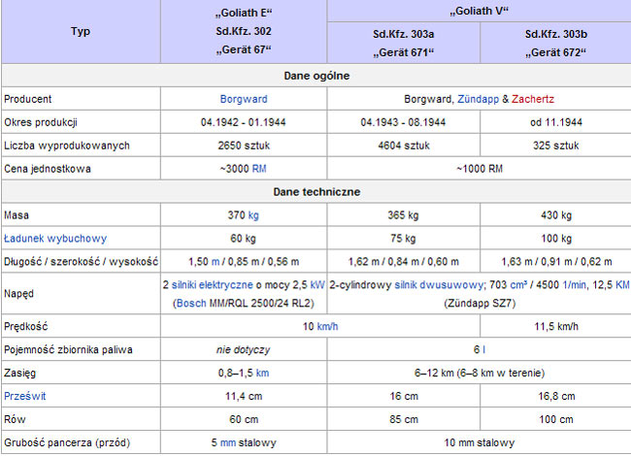Click the kg link in 370 kg
Screen dimensions: 631x456
pos(253,215)
